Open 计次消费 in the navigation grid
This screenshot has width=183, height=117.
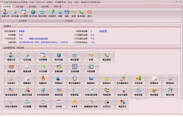click(x=43, y=69)
